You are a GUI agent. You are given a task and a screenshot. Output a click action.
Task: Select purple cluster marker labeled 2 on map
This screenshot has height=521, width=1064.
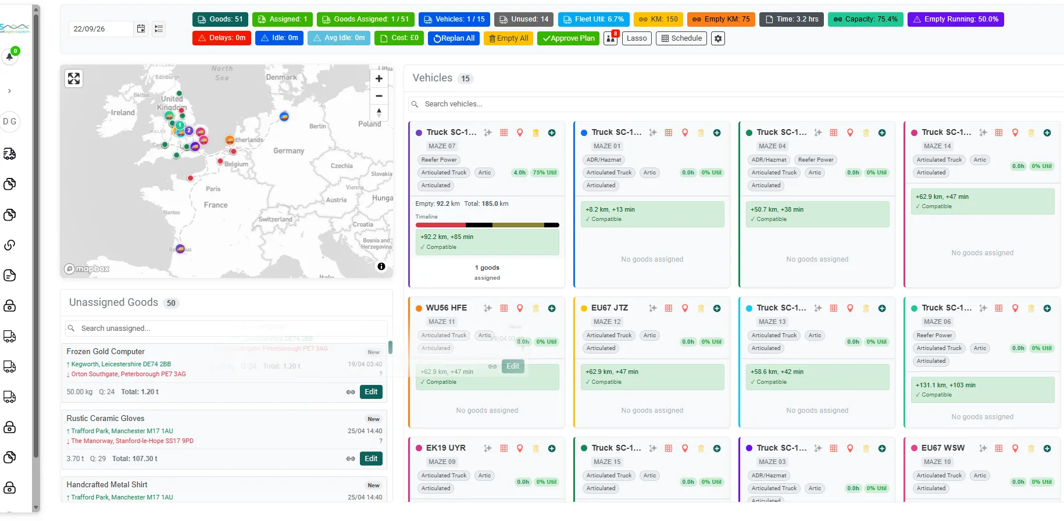pyautogui.click(x=188, y=131)
